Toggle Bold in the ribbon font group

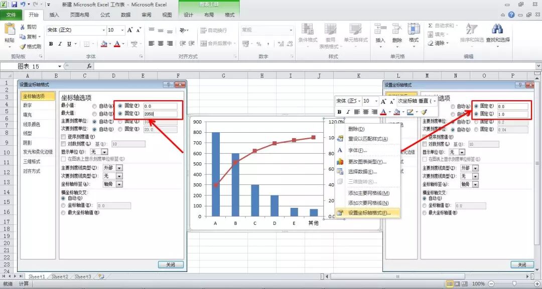coord(51,44)
